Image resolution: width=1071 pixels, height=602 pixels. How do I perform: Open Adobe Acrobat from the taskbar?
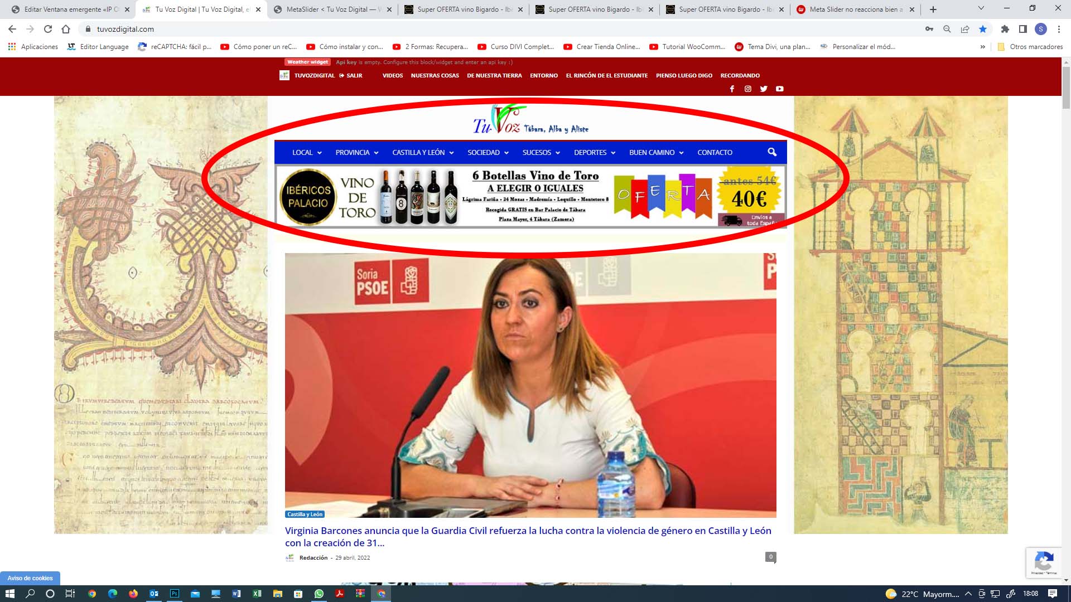pyautogui.click(x=340, y=594)
